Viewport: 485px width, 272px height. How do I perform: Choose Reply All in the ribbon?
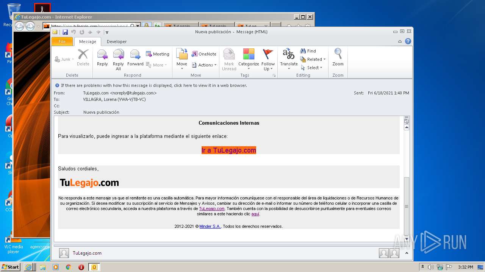118,60
